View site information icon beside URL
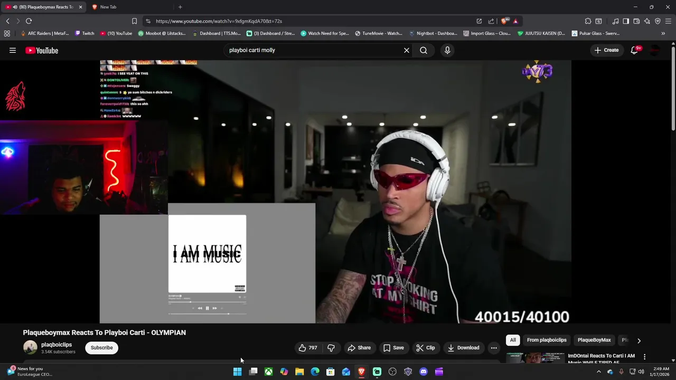 148,21
